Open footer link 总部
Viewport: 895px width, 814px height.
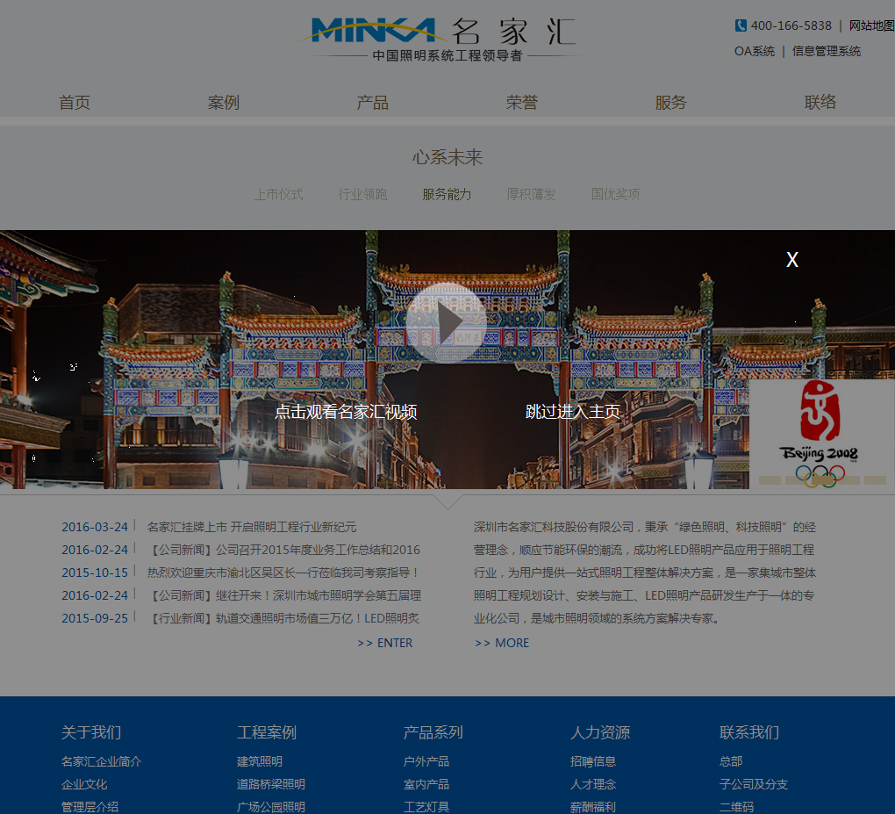[x=731, y=762]
